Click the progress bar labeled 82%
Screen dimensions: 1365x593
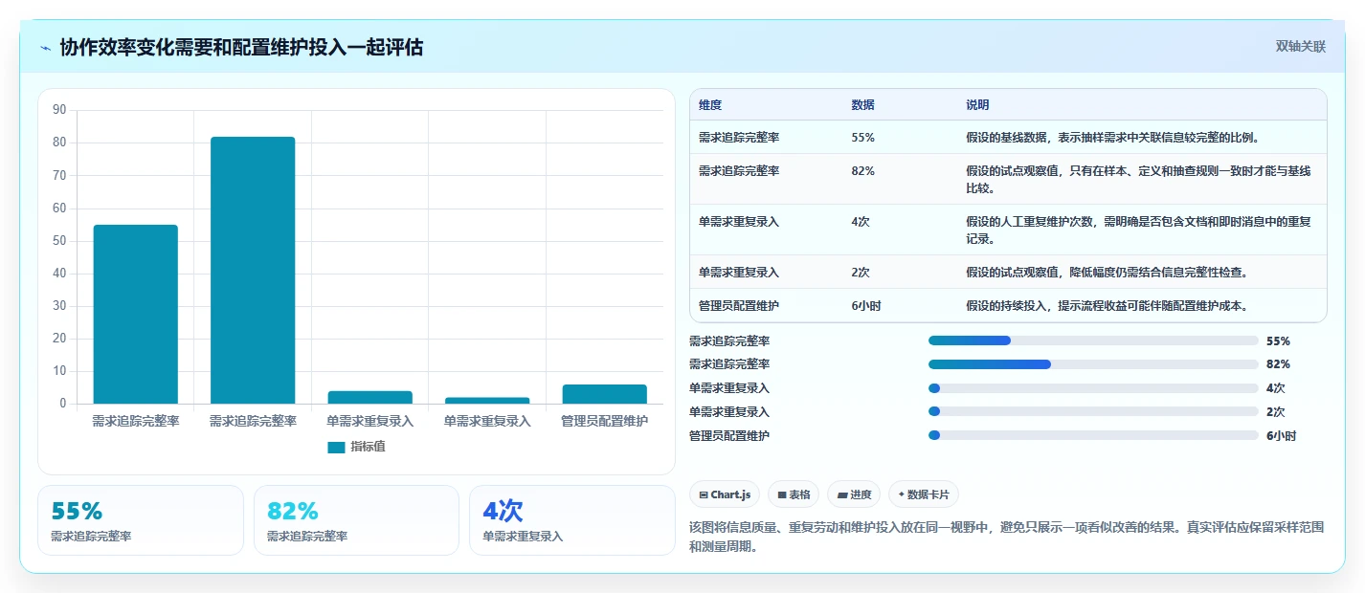click(x=1093, y=364)
